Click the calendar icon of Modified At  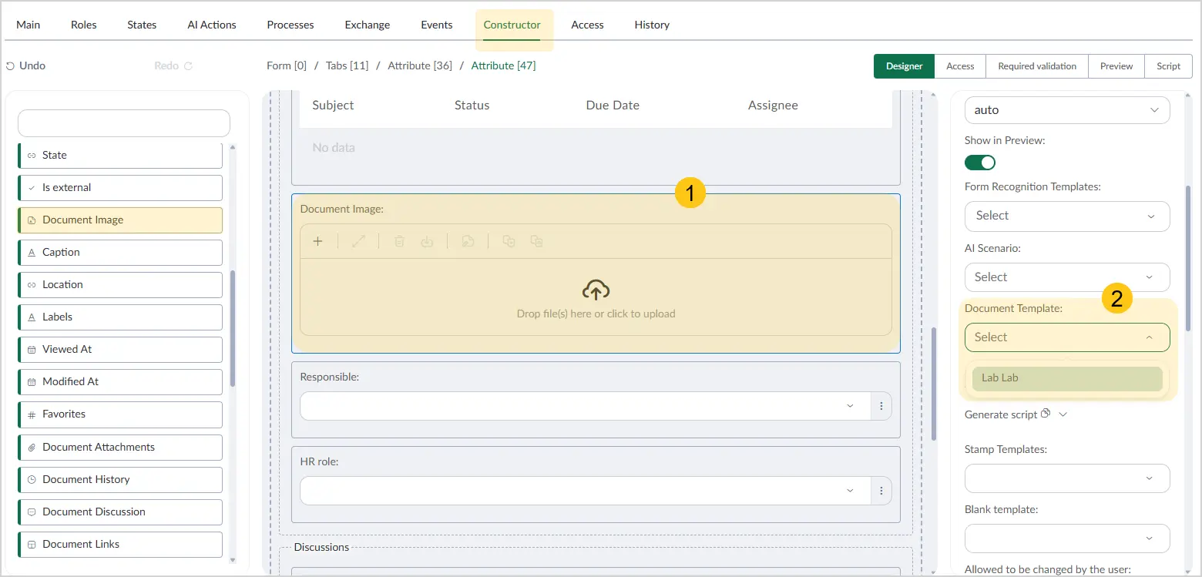point(32,381)
